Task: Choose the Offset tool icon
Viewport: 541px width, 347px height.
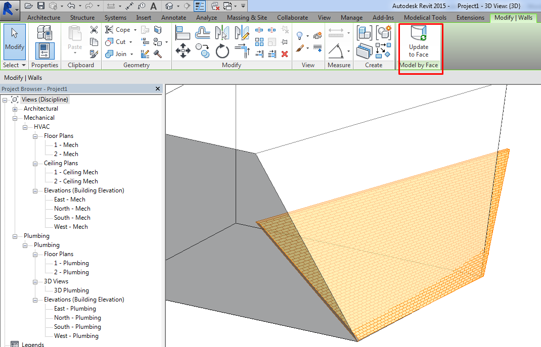Action: [x=203, y=33]
